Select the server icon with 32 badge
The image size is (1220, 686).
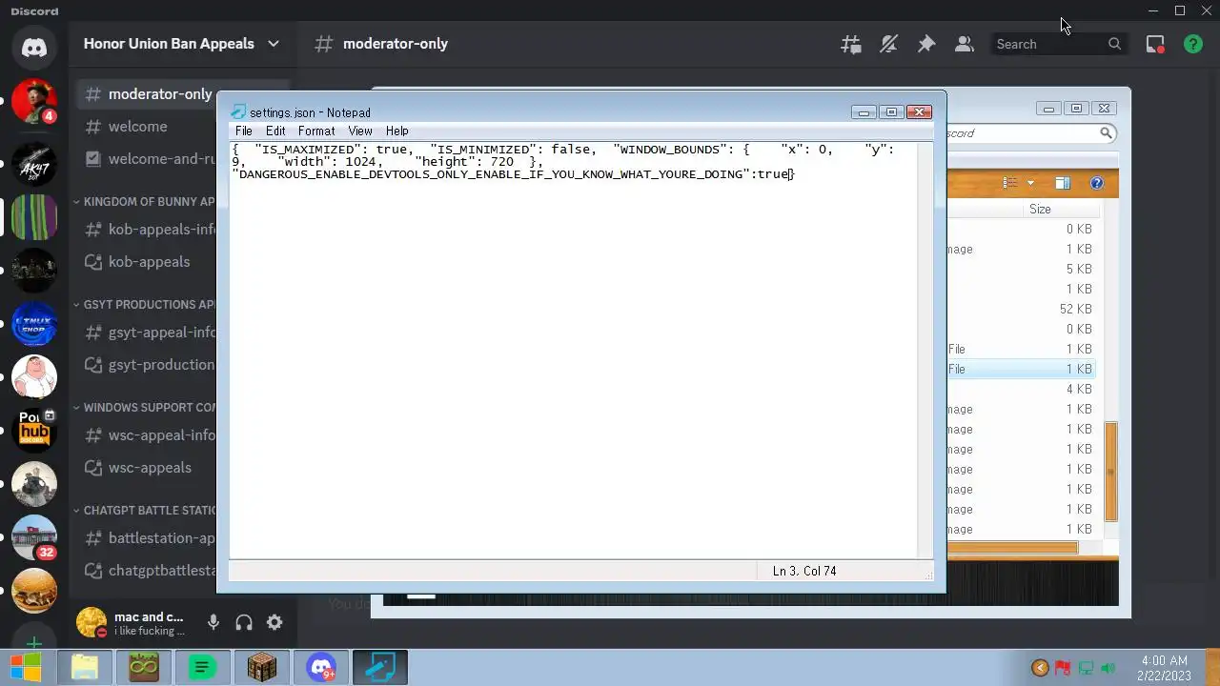pyautogui.click(x=34, y=538)
